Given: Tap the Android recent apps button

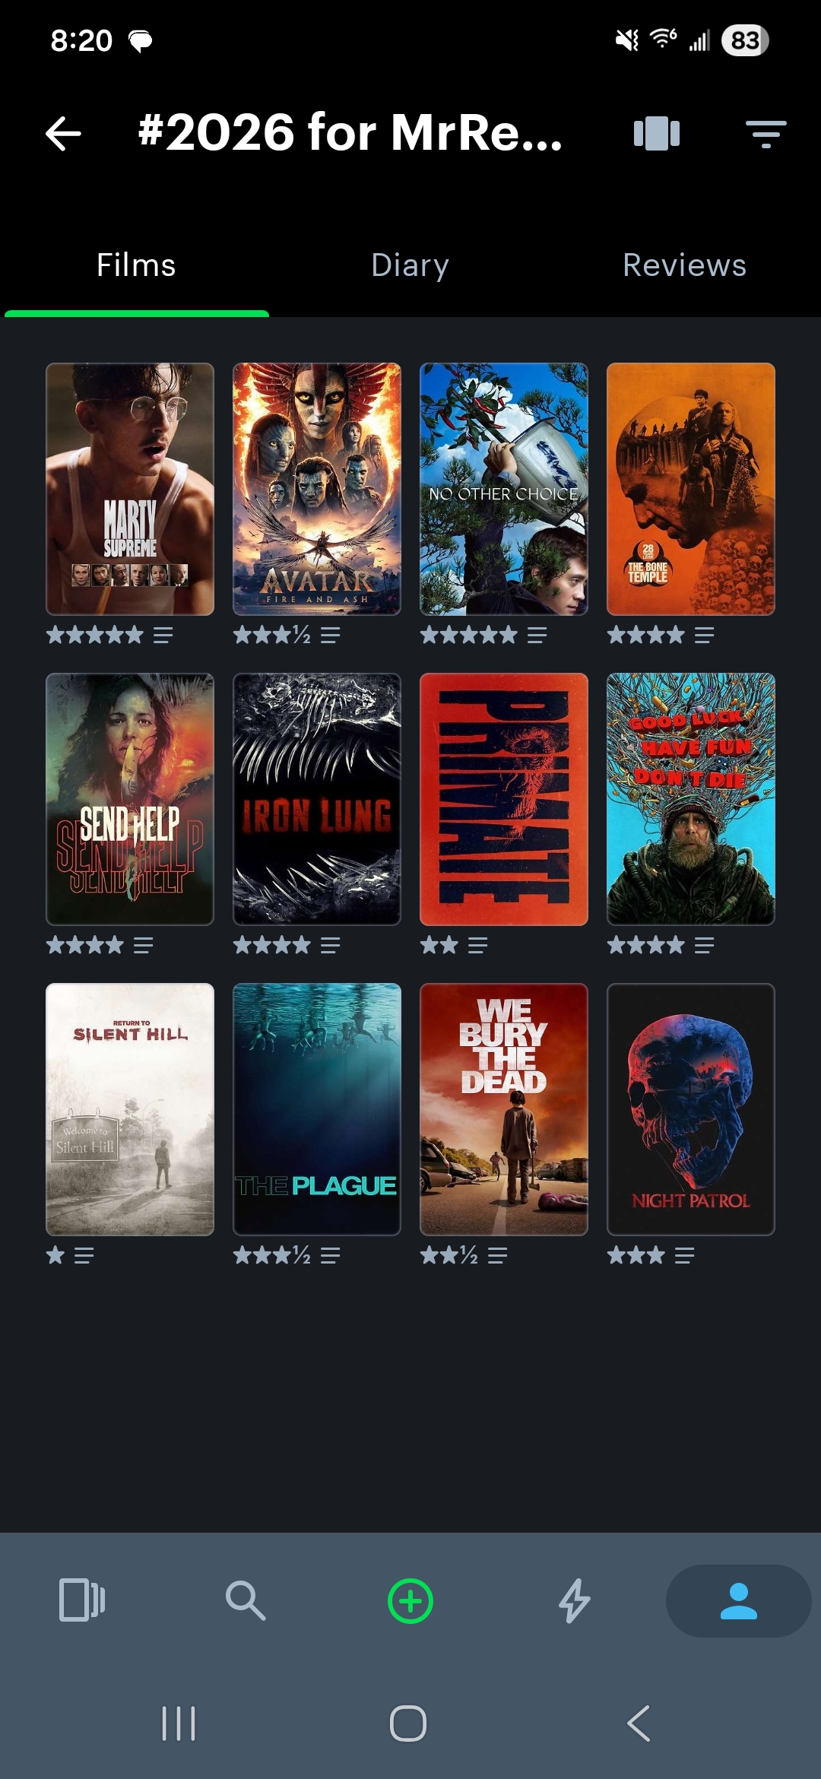Looking at the screenshot, I should [179, 1724].
